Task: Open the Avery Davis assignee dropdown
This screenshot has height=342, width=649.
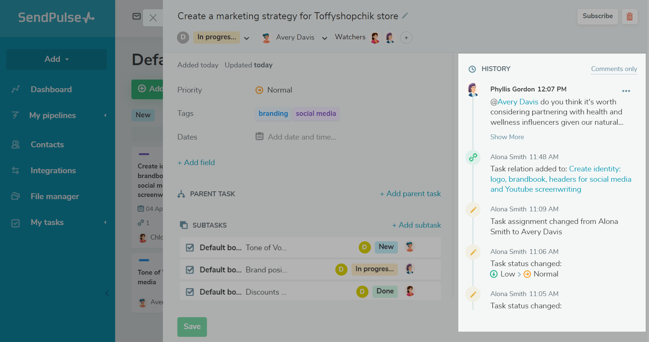Action: tap(325, 38)
